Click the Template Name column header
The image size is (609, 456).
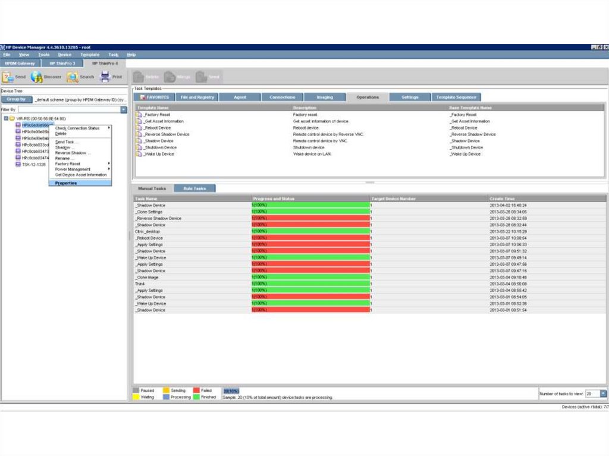[x=214, y=108]
